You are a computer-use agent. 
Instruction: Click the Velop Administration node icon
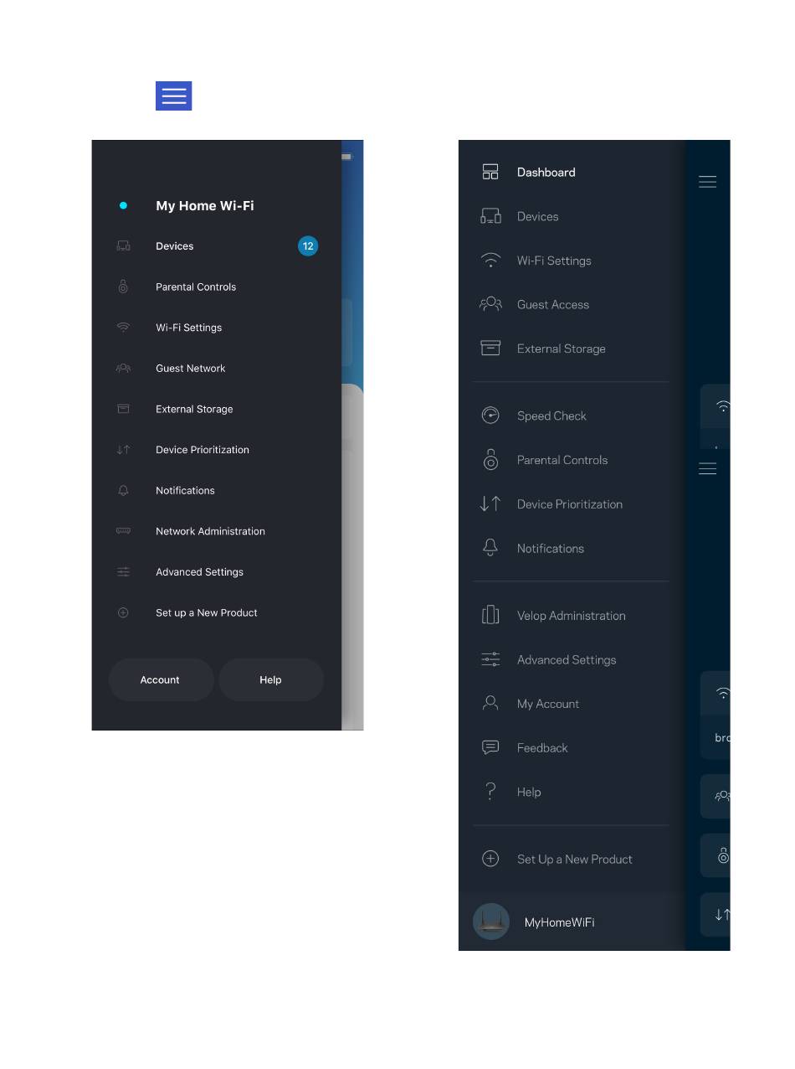click(490, 615)
